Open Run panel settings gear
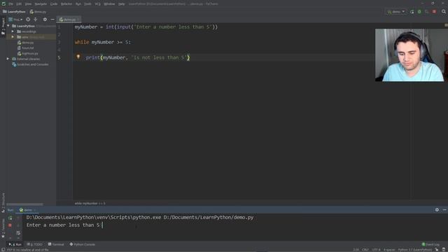Screen dimensions: 448x252 pyautogui.click(x=437, y=210)
